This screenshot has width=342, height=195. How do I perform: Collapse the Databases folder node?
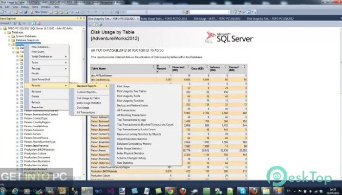click(x=5, y=33)
